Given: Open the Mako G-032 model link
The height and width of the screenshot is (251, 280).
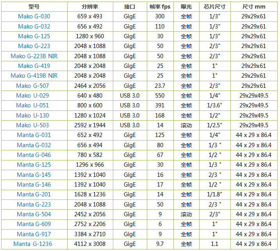Looking at the screenshot, I should 34,27.
